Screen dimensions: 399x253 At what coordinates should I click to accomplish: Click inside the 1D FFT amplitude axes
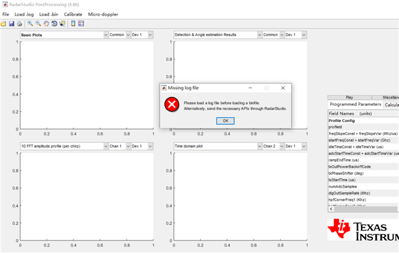(87, 197)
